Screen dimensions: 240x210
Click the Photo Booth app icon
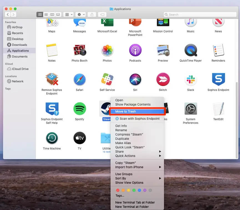(x=79, y=50)
